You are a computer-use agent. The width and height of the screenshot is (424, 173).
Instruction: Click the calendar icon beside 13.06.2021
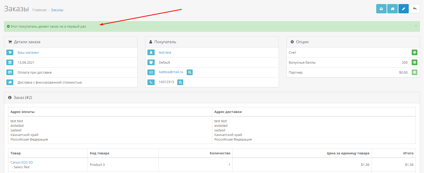(x=10, y=63)
